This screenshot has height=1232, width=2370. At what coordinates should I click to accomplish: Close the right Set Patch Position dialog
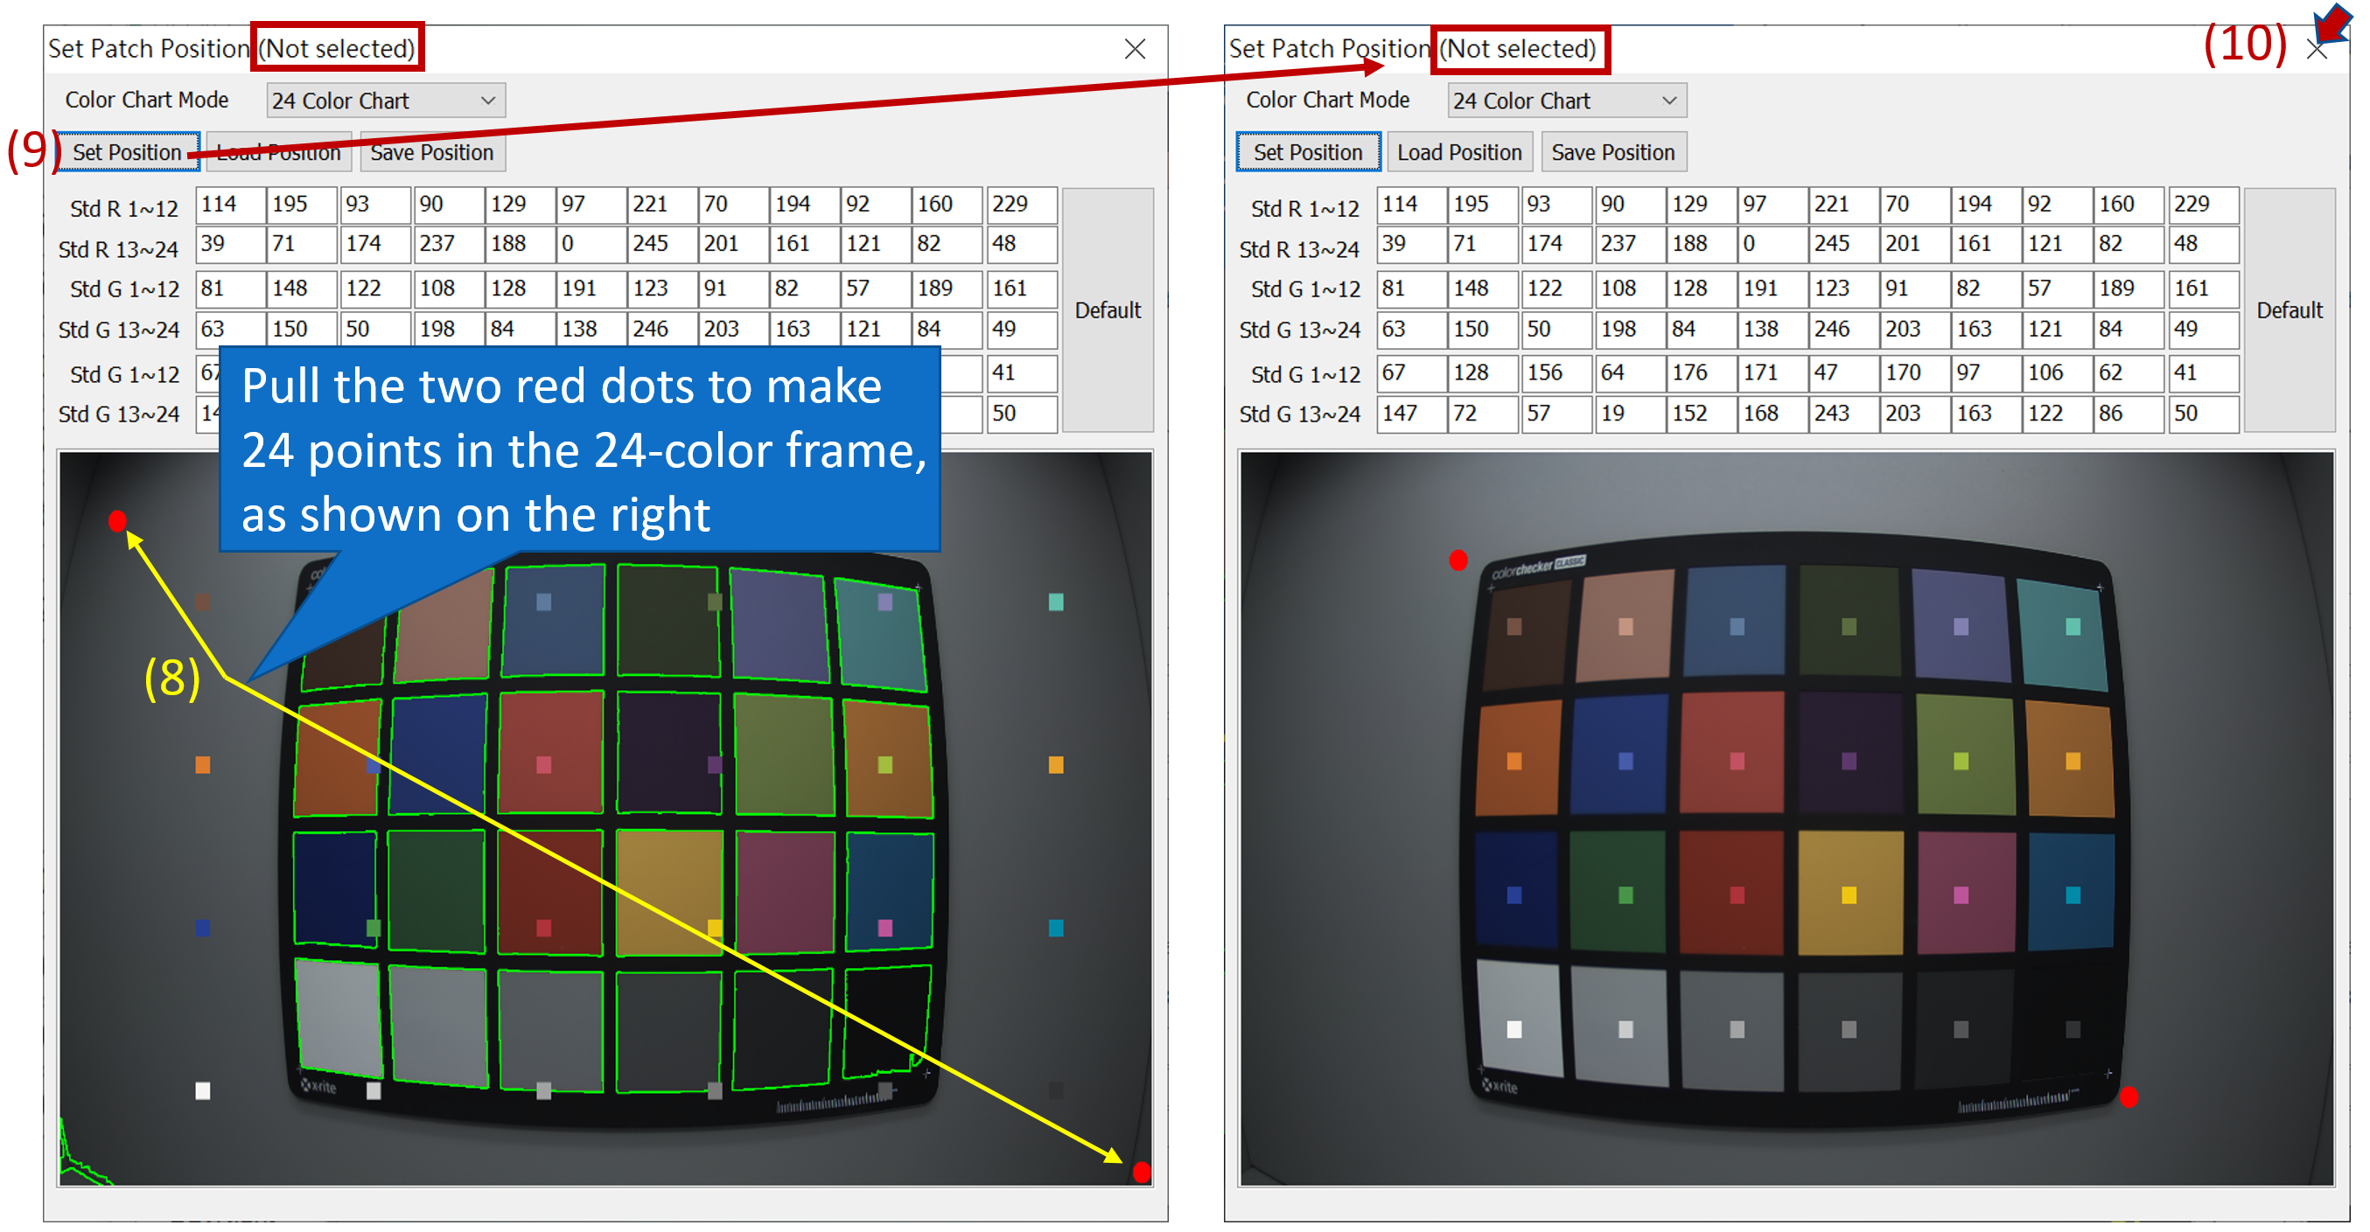click(2316, 50)
